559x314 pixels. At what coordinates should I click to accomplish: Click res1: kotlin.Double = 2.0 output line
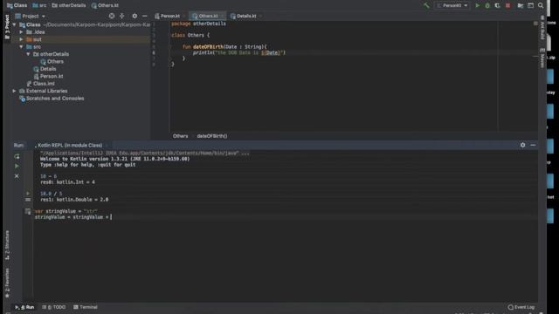pyautogui.click(x=74, y=200)
